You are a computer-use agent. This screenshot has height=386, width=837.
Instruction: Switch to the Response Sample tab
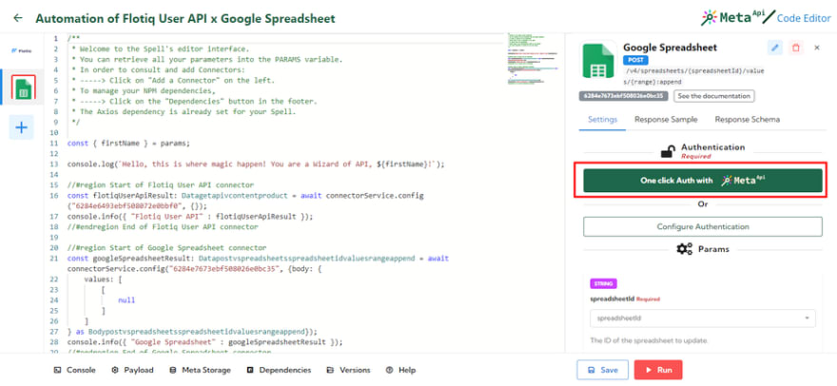click(666, 120)
